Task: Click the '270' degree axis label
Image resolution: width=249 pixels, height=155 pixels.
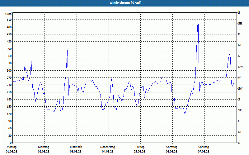Action: [9, 78]
